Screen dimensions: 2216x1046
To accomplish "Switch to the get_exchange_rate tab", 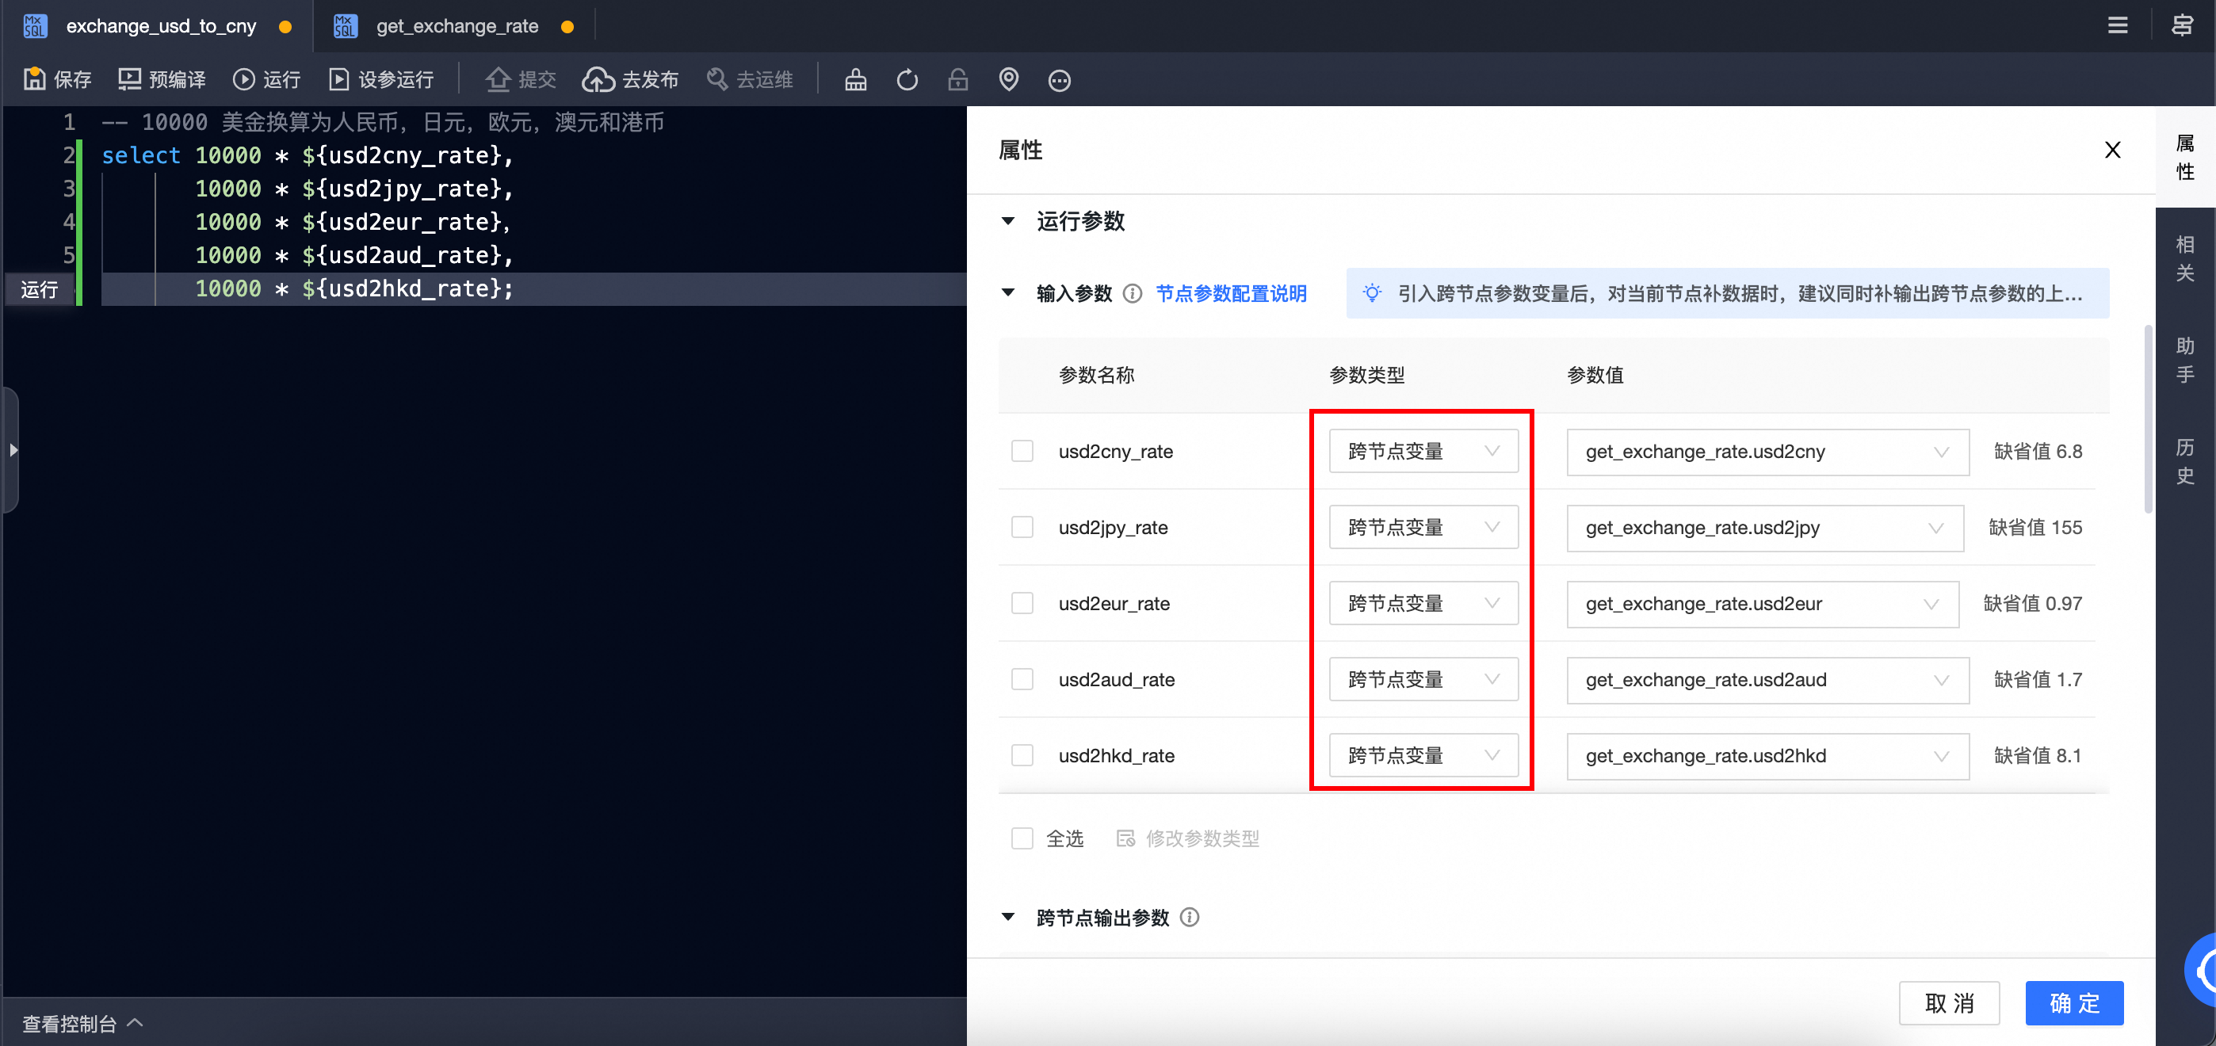I will click(x=457, y=26).
